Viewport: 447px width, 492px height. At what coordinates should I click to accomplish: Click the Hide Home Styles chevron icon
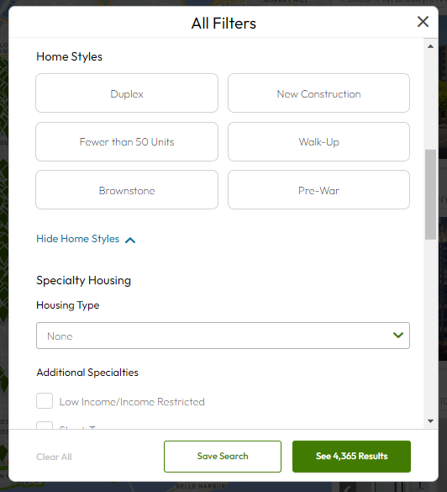coord(130,240)
